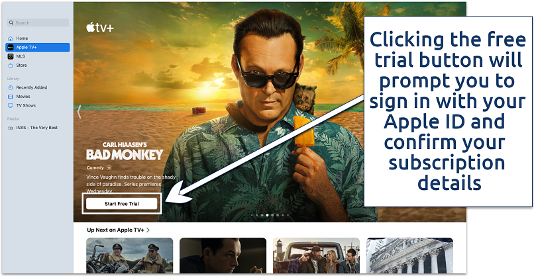Select the INXS - The Very Best playlist
Screen dimensions: 534x276
(x=38, y=128)
